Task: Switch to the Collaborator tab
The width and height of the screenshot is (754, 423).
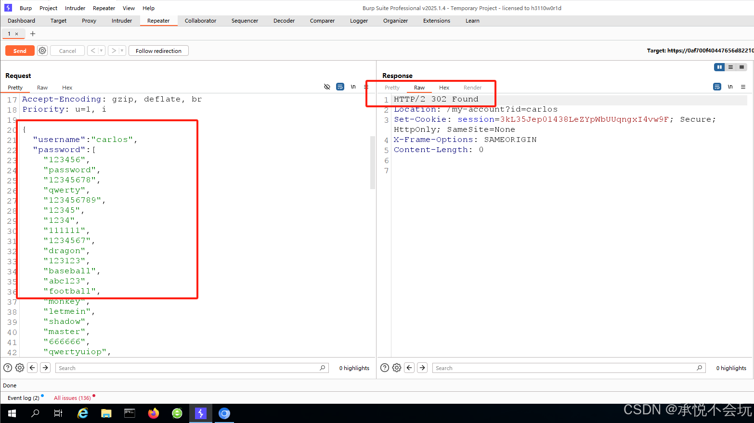Action: 200,21
